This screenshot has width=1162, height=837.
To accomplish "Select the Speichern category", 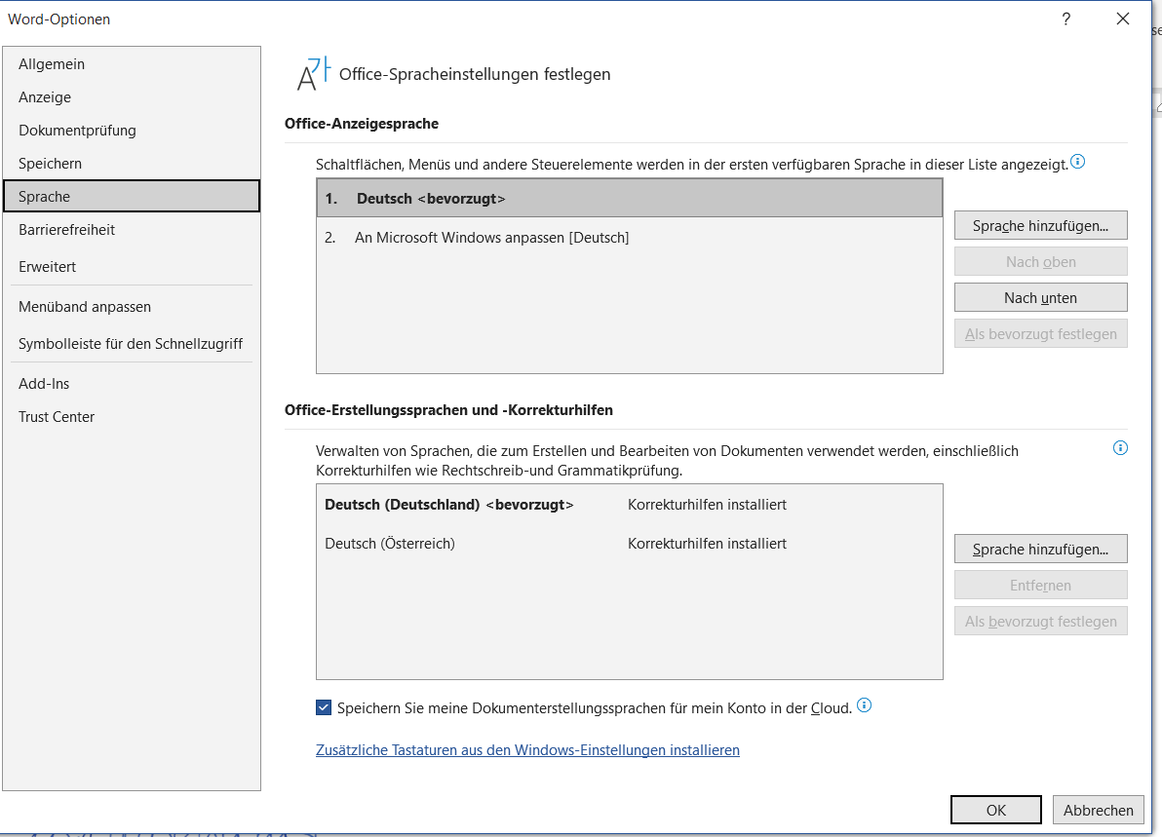I will 132,164.
